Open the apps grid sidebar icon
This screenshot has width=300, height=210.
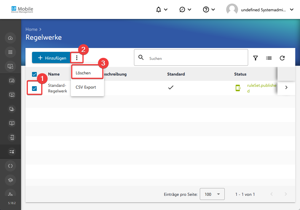pos(10,52)
